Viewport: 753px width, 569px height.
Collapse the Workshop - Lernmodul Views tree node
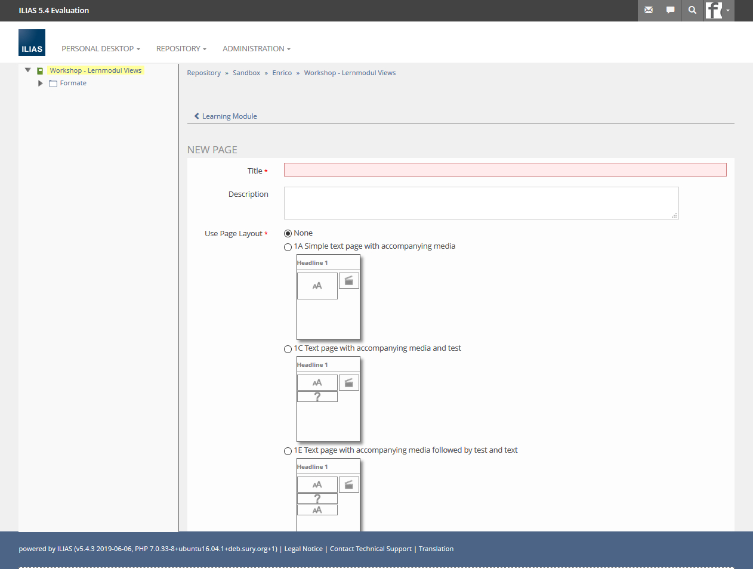[27, 70]
